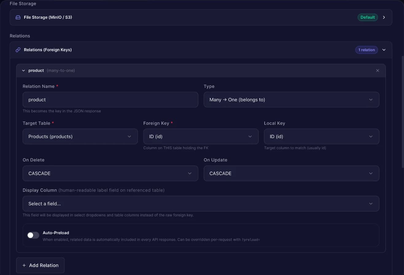Viewport: 404px width, 275px height.
Task: Collapse the product relation chevron
Action: pyautogui.click(x=24, y=71)
